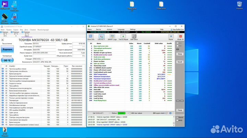247x138 pixels.
Task: Toggle IBM super smart checkbox
Action: [x=166, y=113]
